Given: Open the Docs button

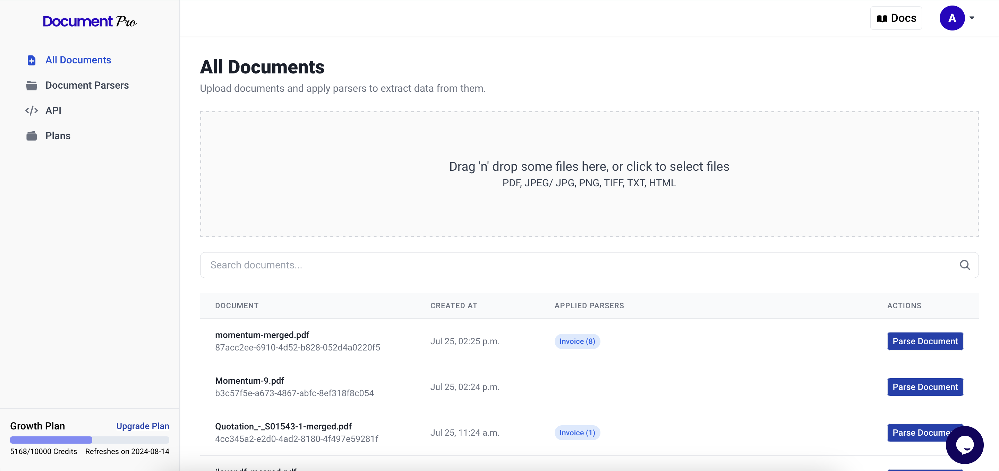Looking at the screenshot, I should (x=896, y=18).
